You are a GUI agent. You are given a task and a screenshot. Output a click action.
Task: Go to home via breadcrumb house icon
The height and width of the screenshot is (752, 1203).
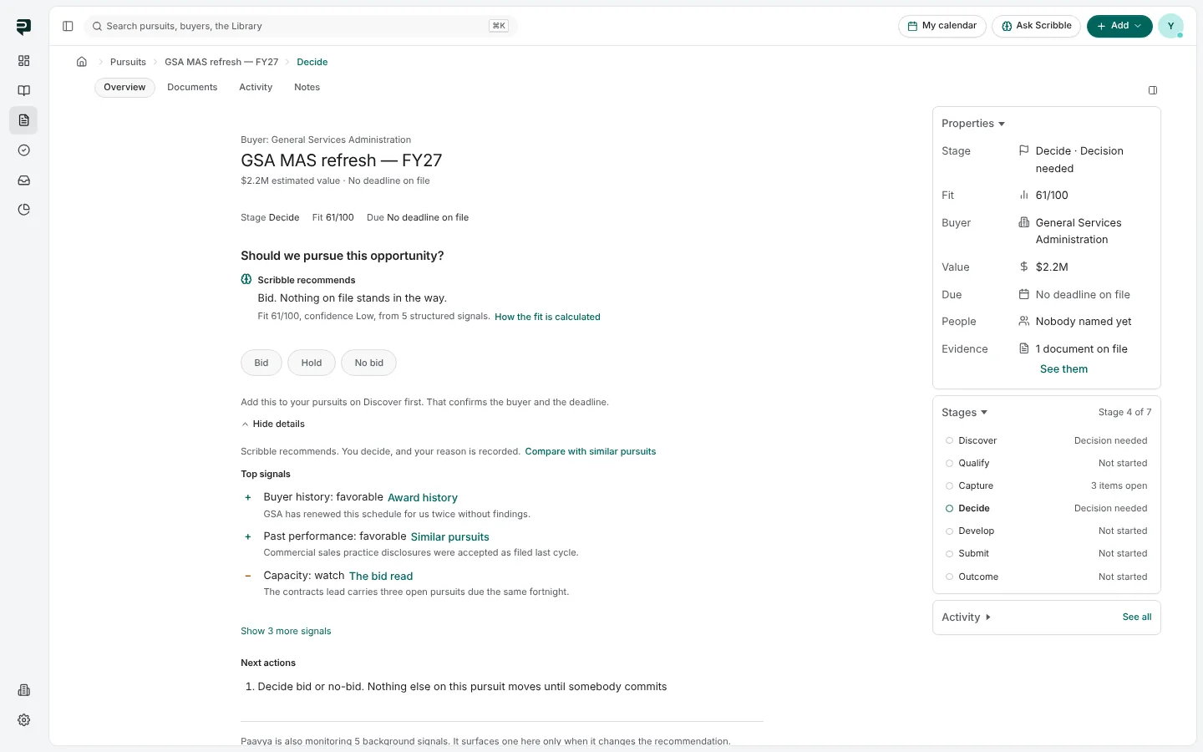(82, 62)
